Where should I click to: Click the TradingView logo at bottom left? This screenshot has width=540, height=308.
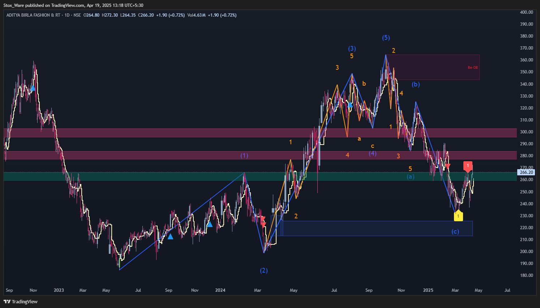tap(21, 301)
